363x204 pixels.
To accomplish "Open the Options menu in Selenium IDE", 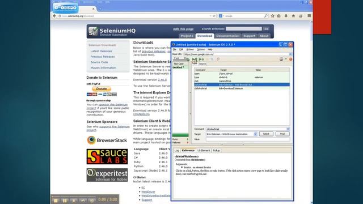I will click(x=201, y=49).
